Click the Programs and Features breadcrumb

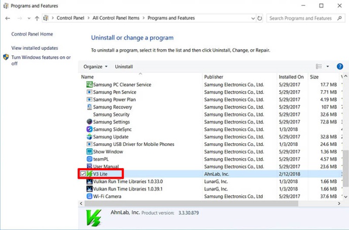coord(171,18)
